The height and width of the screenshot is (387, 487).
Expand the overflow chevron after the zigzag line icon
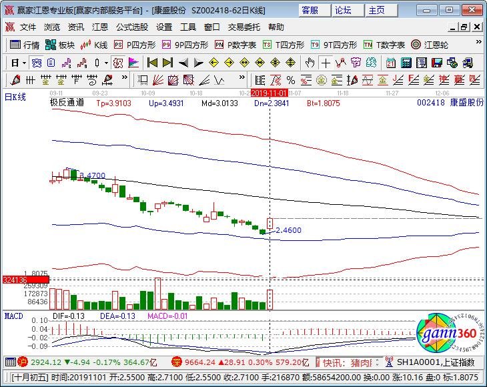coord(242,77)
